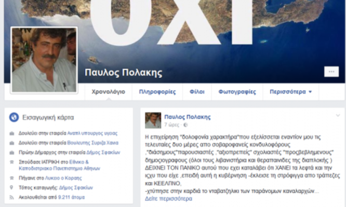
Task: Click the globe icon beside Εισαγωγική κάρτα
Action: pos(14,117)
